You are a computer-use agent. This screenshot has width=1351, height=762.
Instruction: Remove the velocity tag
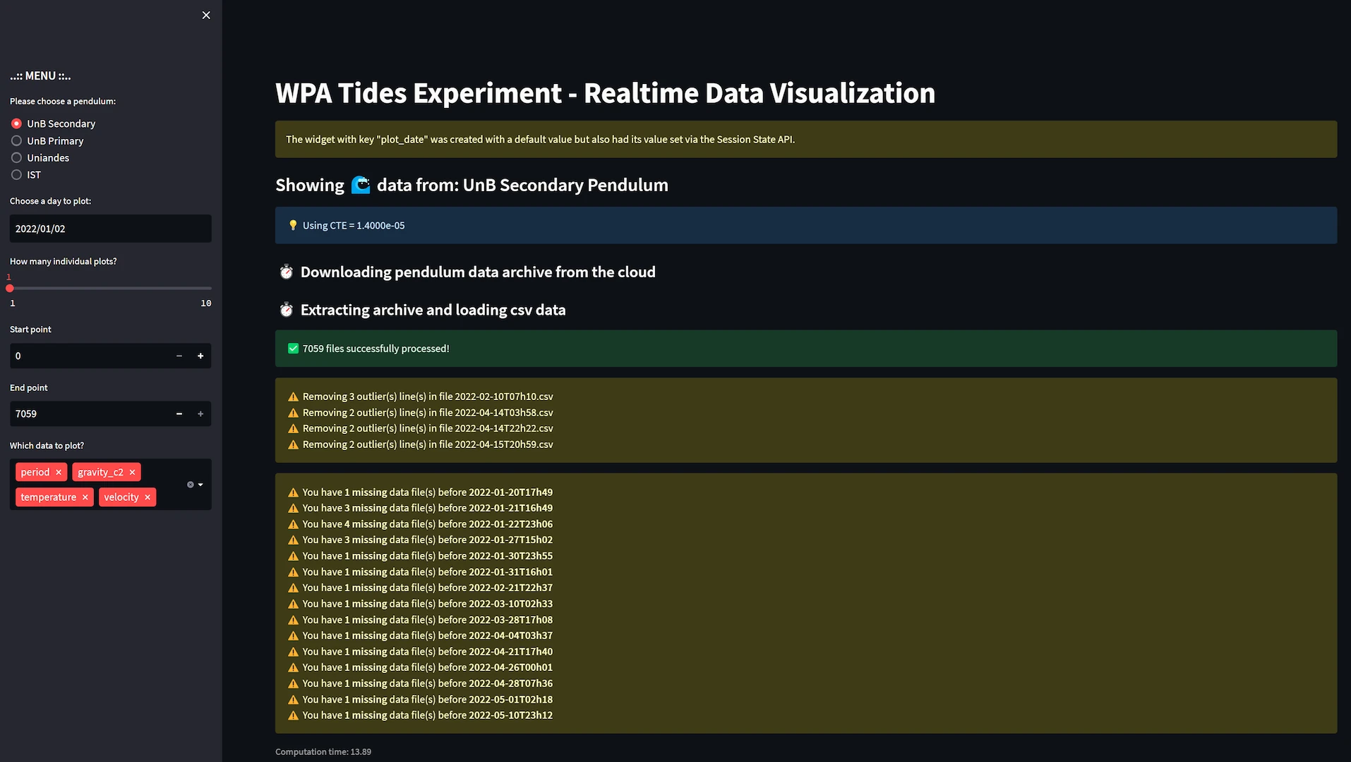pos(148,497)
